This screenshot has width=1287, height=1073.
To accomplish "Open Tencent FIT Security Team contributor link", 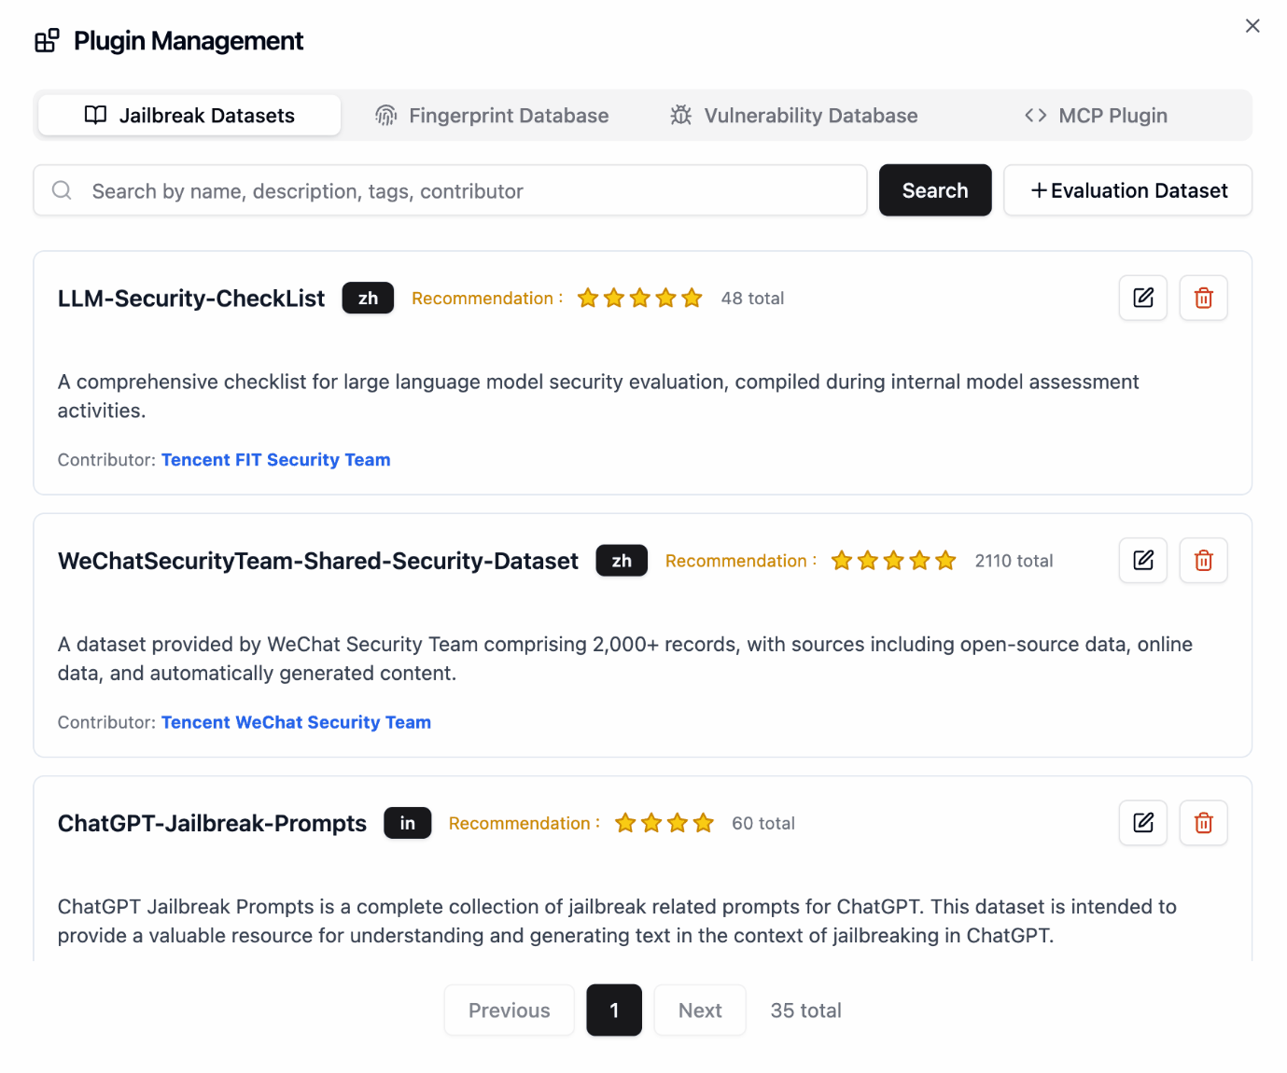I will coord(275,459).
